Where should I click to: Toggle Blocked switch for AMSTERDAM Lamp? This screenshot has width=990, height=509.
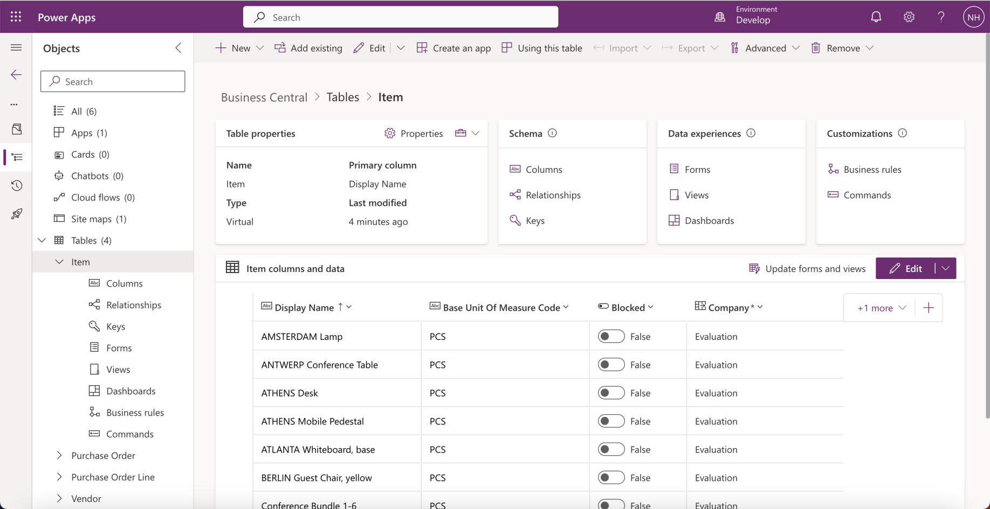click(611, 337)
